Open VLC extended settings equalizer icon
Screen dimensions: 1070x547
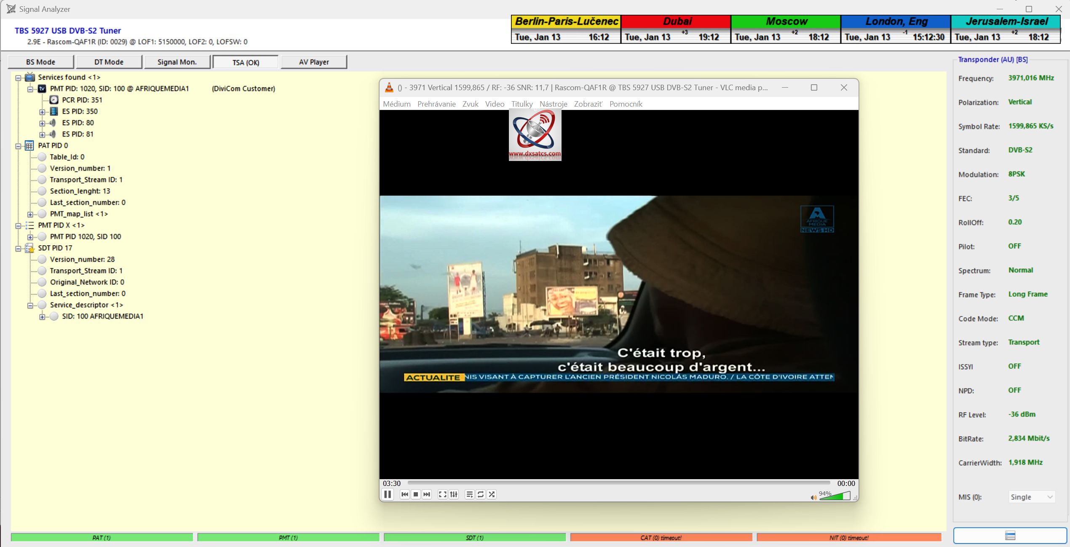[454, 494]
